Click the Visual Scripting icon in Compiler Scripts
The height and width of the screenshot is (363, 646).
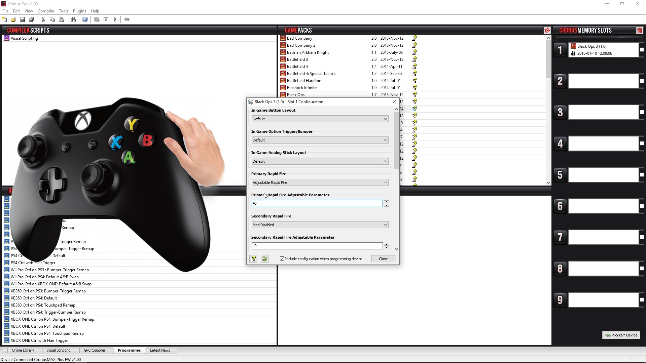tap(7, 38)
